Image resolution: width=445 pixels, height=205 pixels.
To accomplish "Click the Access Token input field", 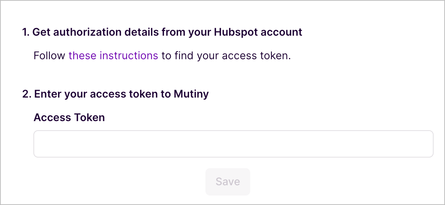I will (233, 144).
